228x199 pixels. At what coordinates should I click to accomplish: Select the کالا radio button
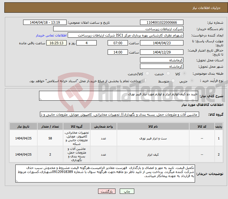(184, 73)
